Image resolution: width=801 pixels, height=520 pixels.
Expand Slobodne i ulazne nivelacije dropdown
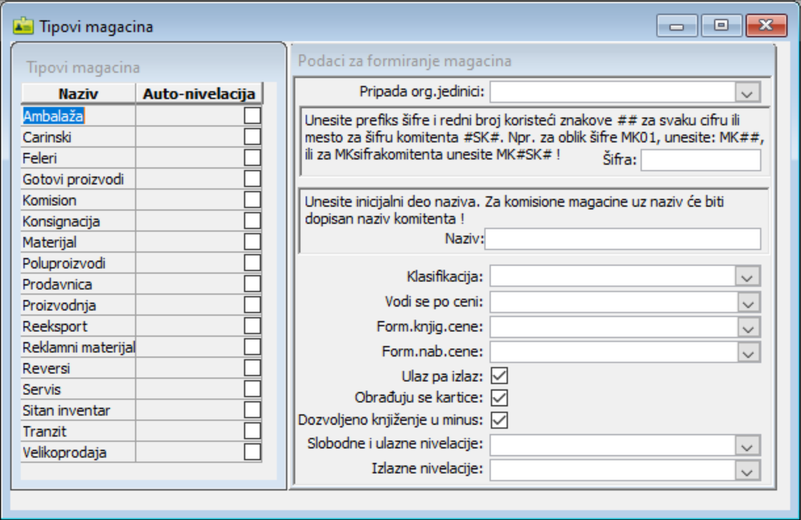tap(747, 445)
